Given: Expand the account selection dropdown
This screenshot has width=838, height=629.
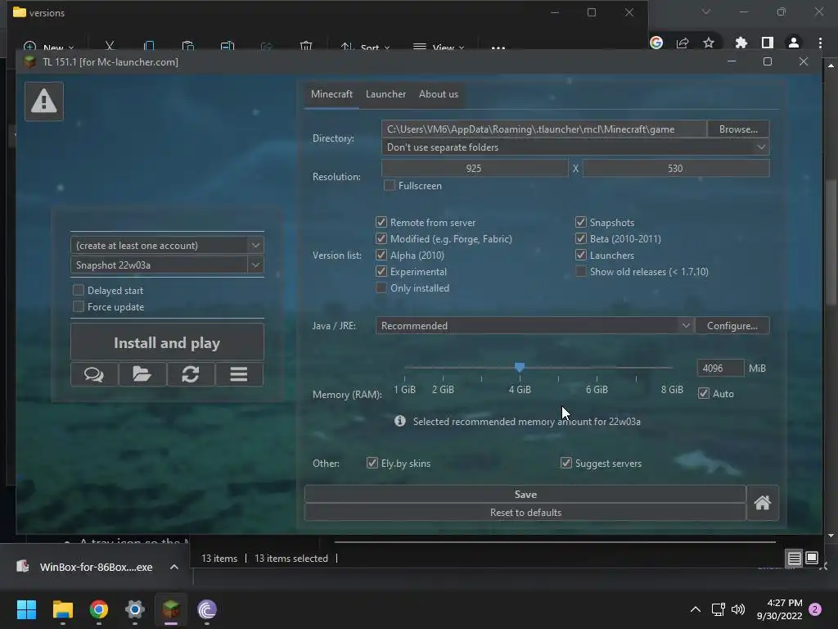Looking at the screenshot, I should [x=255, y=246].
